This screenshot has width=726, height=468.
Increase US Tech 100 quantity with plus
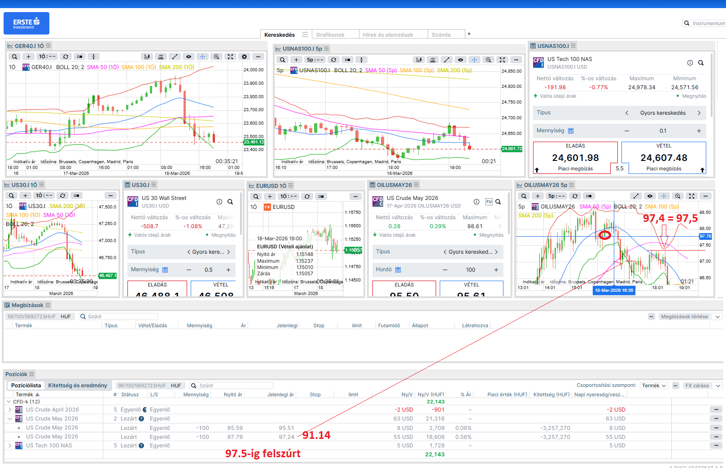699,131
